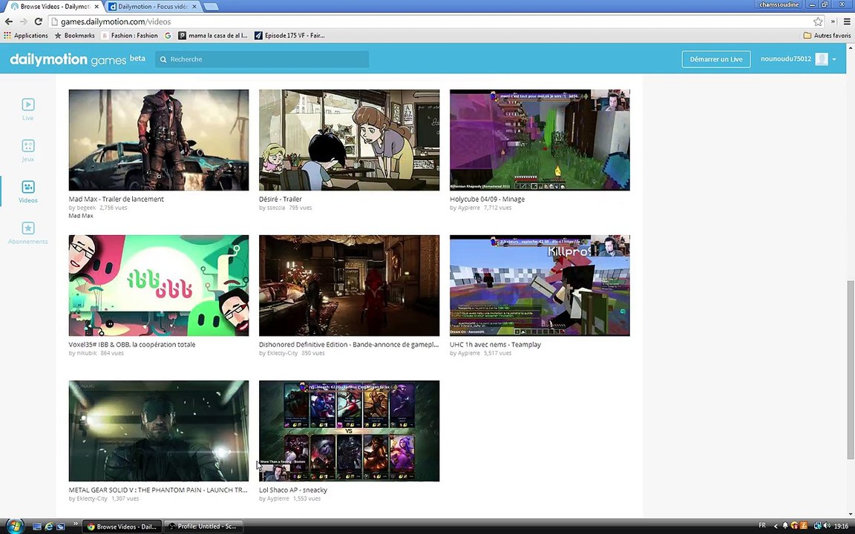855x534 pixels.
Task: Open a new browser tab
Action: click(x=212, y=7)
